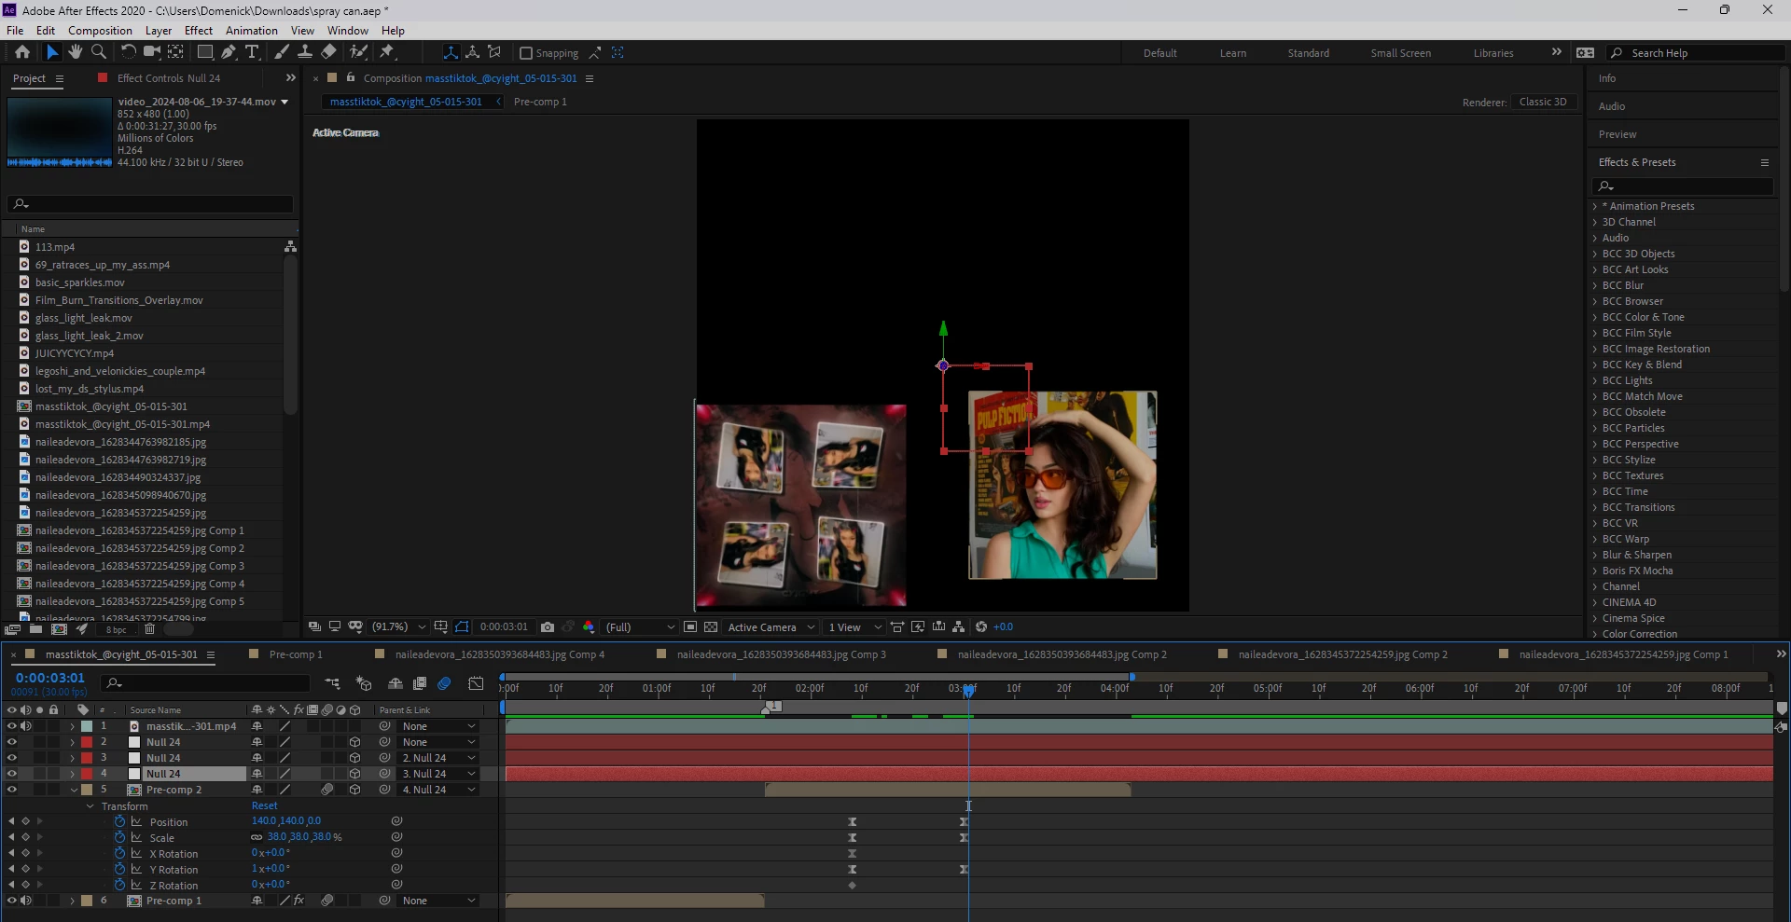Open the Classic 3D renderer dropdown
1791x922 pixels.
coord(1543,103)
